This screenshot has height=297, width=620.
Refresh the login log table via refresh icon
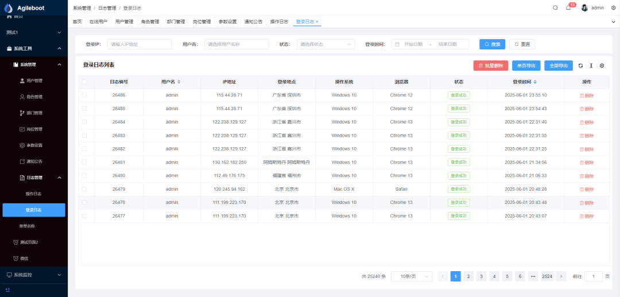[x=580, y=65]
